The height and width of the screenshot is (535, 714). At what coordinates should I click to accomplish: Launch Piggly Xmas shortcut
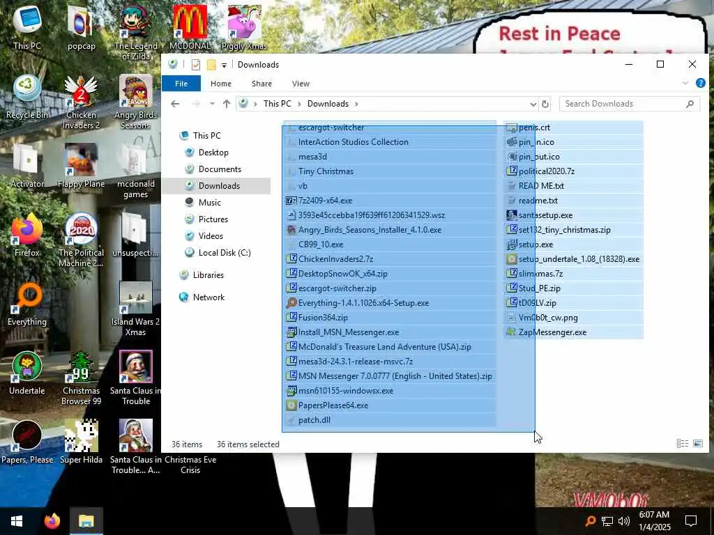pyautogui.click(x=244, y=27)
